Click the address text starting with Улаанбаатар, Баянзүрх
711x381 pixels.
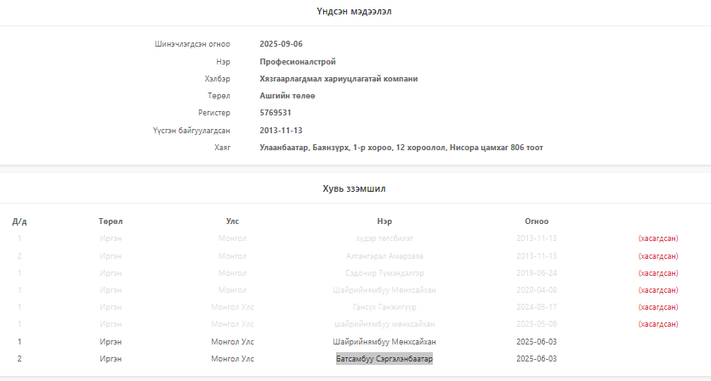[x=401, y=148]
